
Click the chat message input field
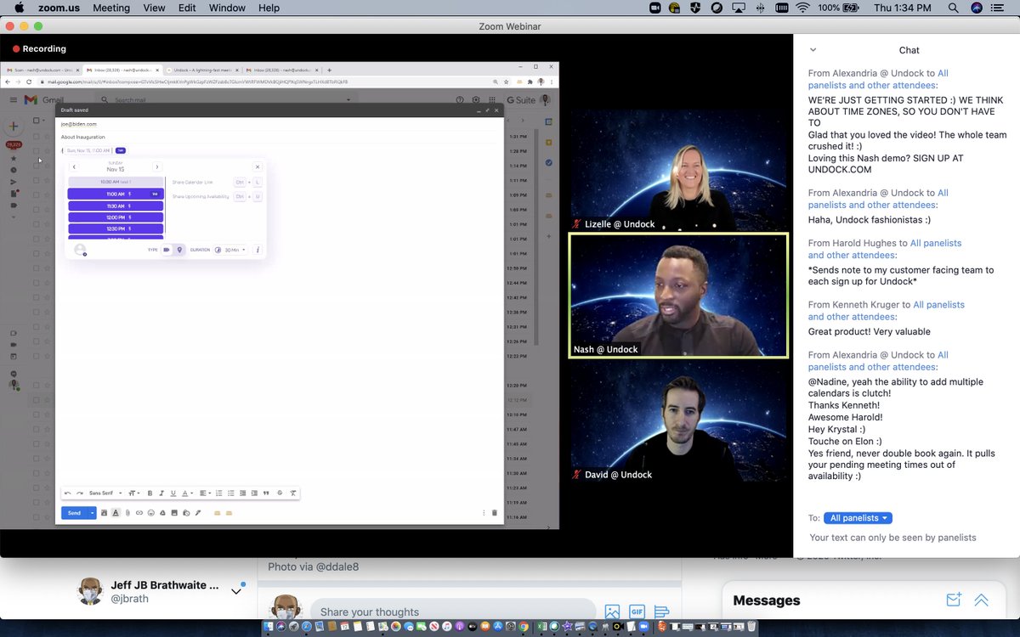click(892, 538)
